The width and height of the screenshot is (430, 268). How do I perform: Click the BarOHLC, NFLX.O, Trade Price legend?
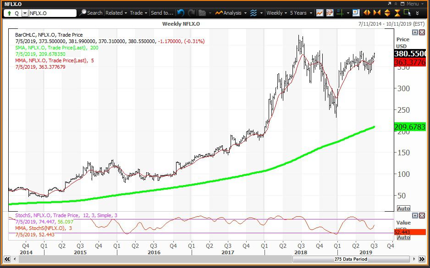pos(49,35)
